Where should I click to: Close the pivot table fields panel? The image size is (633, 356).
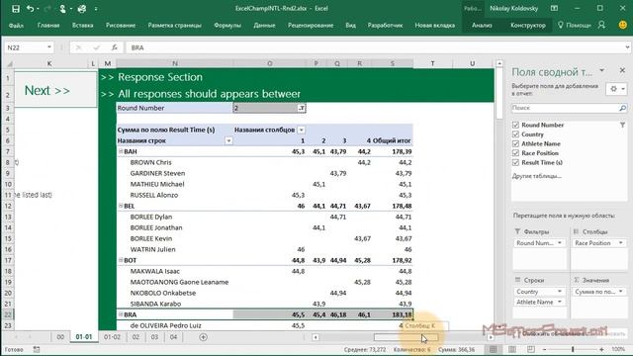pyautogui.click(x=622, y=70)
